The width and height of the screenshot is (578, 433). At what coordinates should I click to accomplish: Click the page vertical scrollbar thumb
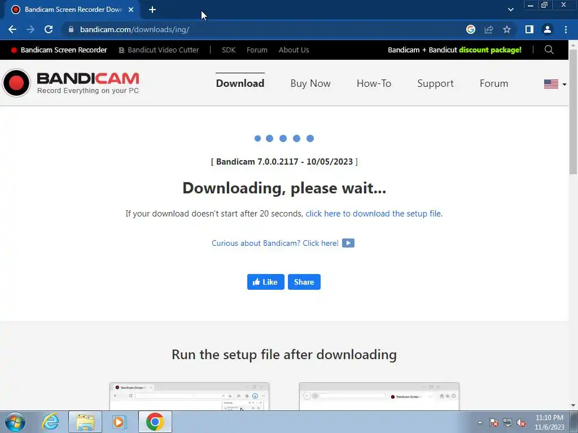(x=573, y=112)
